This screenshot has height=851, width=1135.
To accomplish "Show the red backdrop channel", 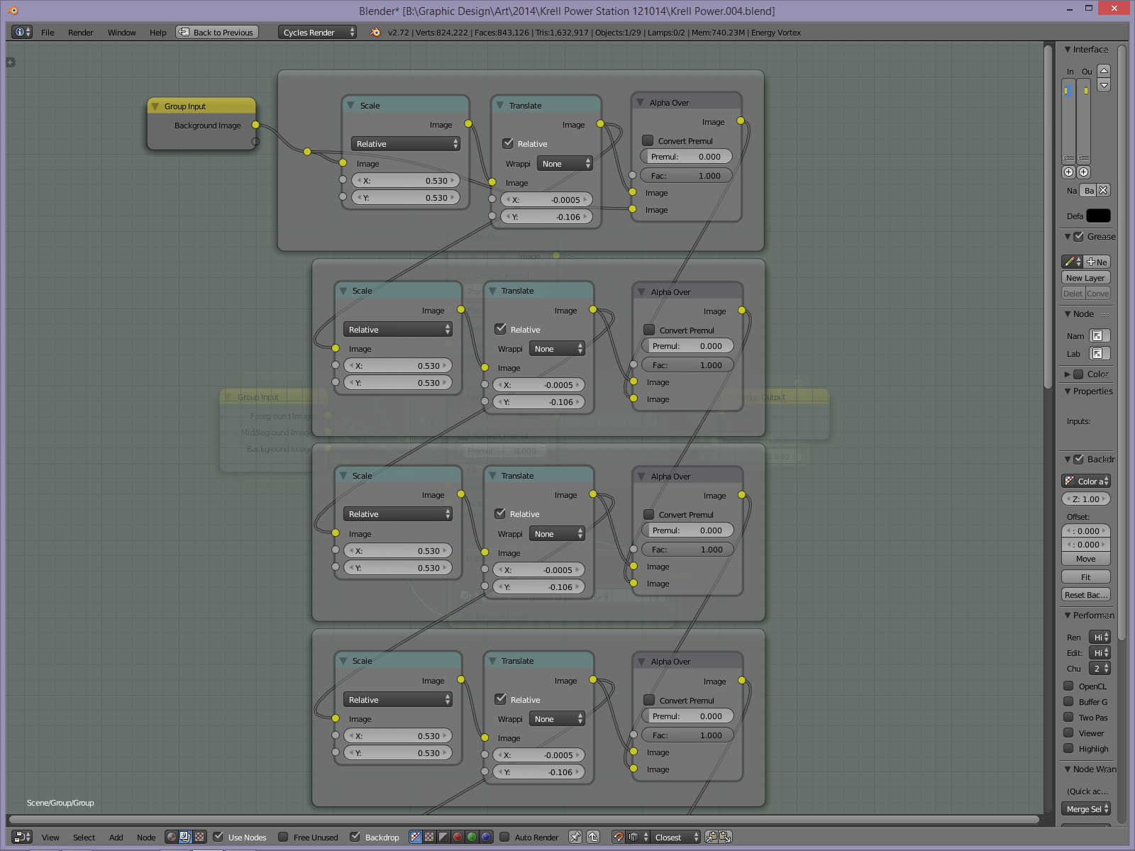I will point(458,837).
